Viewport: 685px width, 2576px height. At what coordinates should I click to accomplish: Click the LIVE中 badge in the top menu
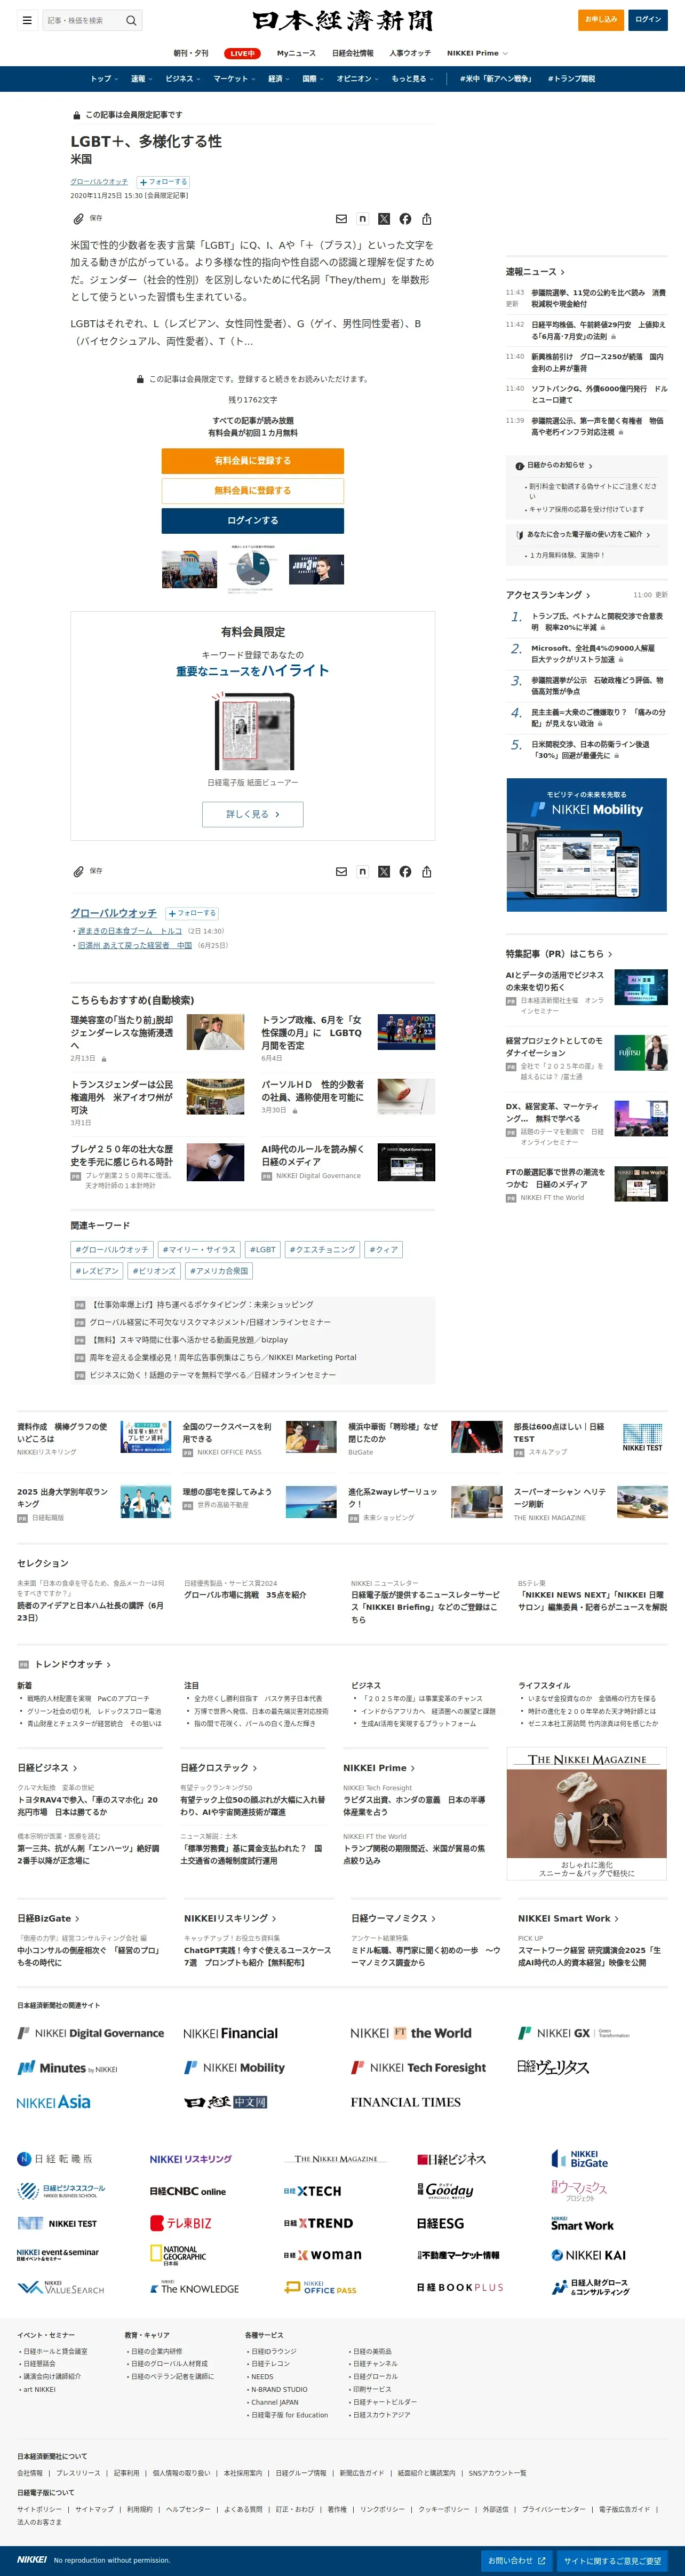pyautogui.click(x=242, y=53)
